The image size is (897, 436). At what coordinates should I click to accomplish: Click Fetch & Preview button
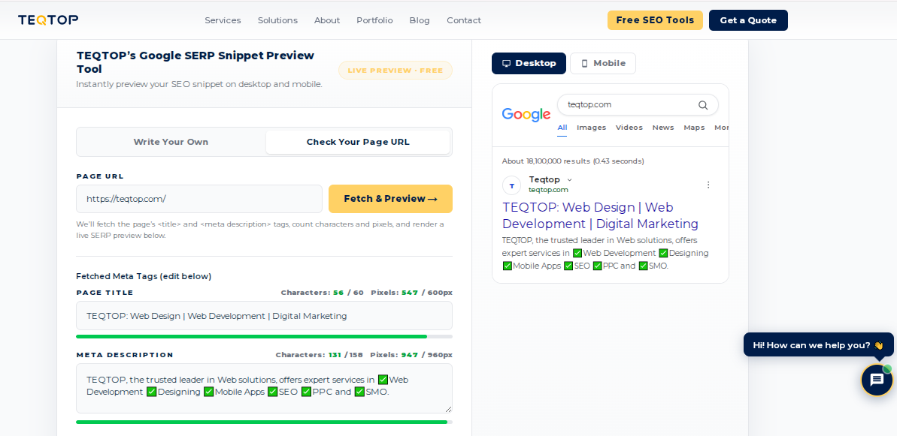tap(391, 199)
